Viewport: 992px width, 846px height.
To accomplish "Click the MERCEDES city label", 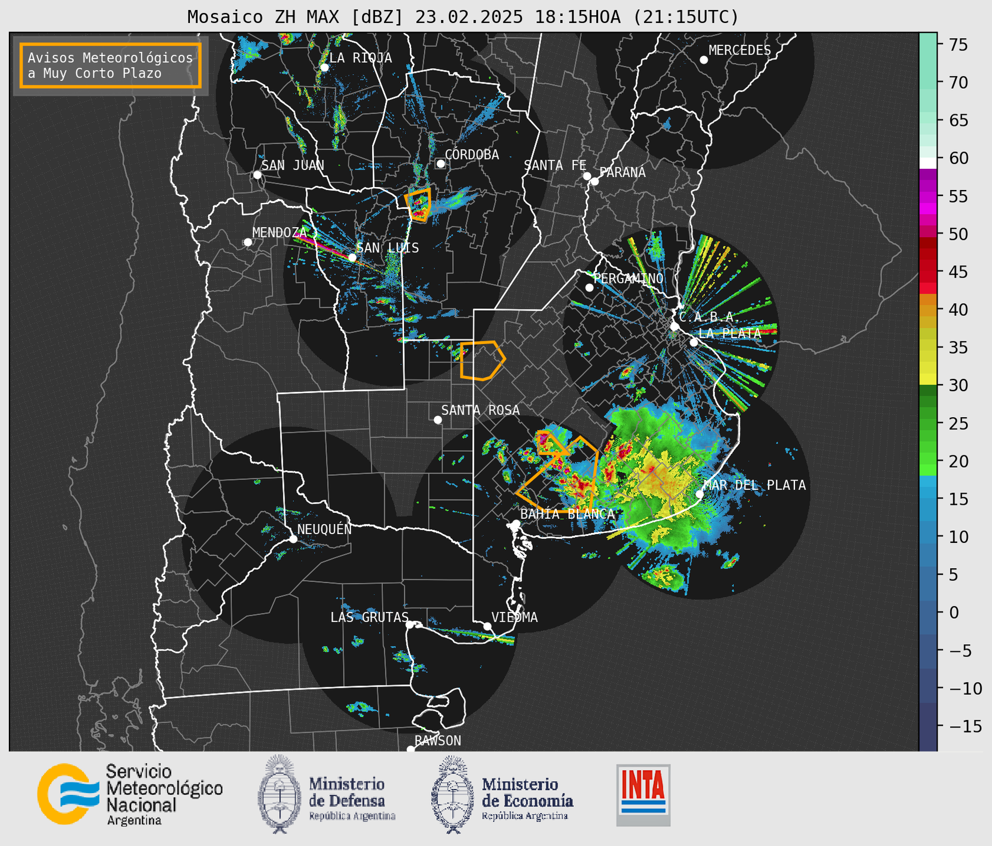I will coord(740,51).
